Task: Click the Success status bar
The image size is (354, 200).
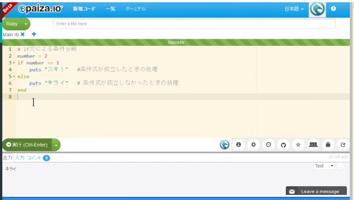Action: [x=176, y=43]
